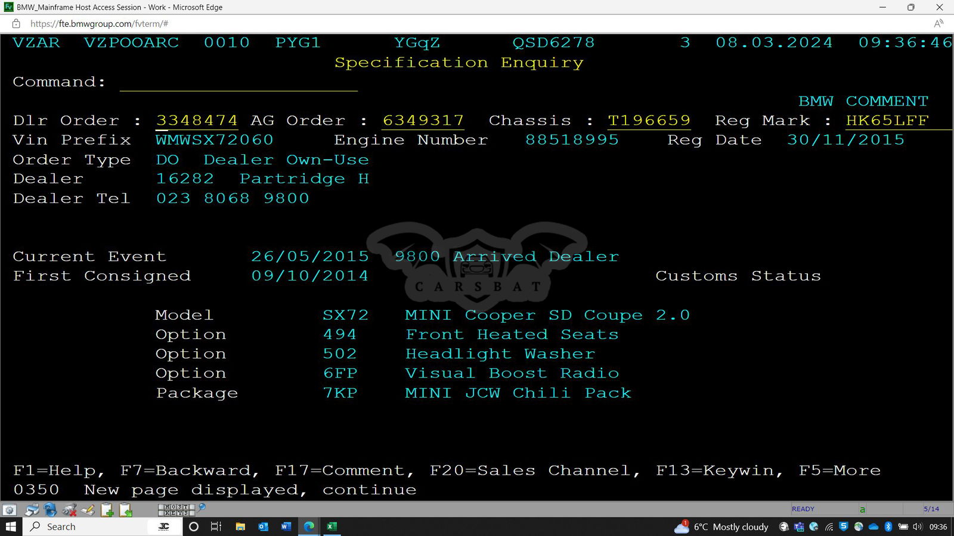This screenshot has width=954, height=536.
Task: Click the copy clipboard icon with green plus
Action: (107, 510)
